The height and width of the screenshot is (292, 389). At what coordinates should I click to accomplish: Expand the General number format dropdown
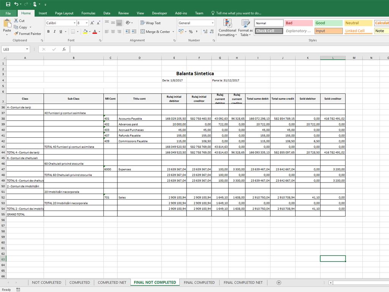213,23
